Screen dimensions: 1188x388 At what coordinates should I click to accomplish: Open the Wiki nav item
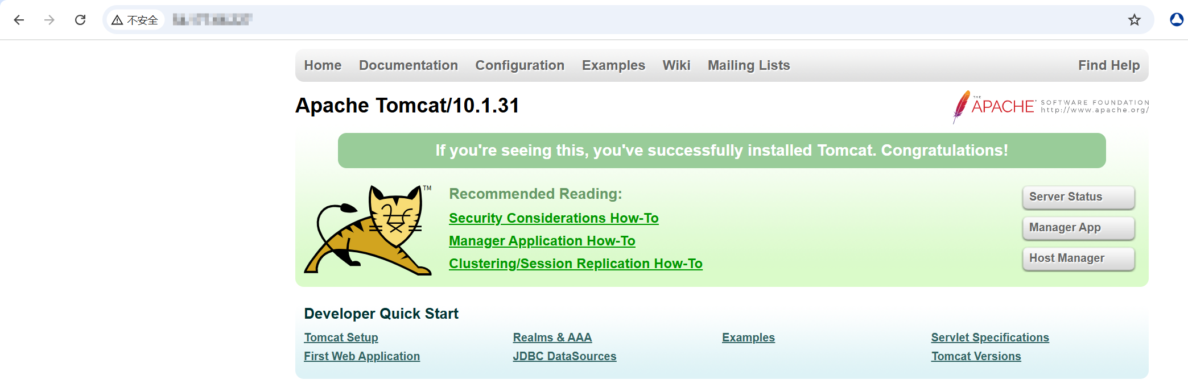coord(676,65)
